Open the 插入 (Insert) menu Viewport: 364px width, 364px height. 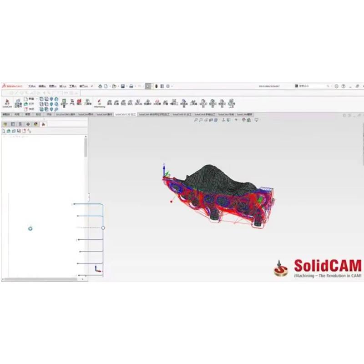(63, 86)
